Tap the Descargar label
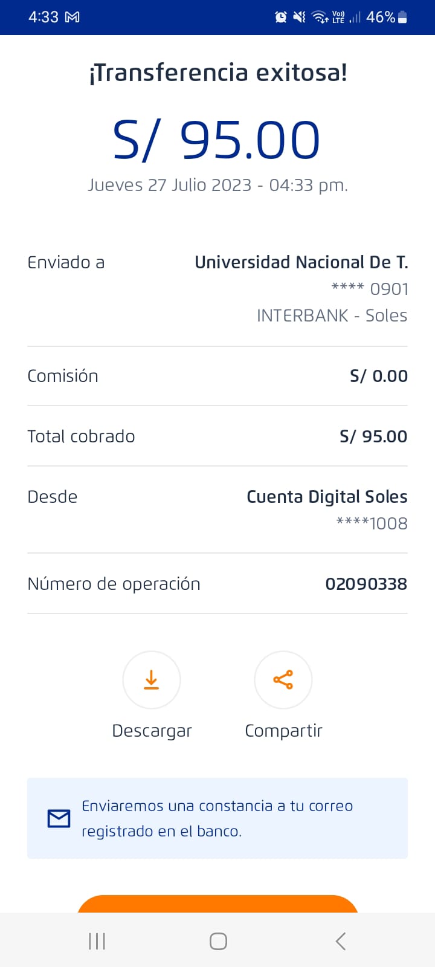 coord(152,731)
